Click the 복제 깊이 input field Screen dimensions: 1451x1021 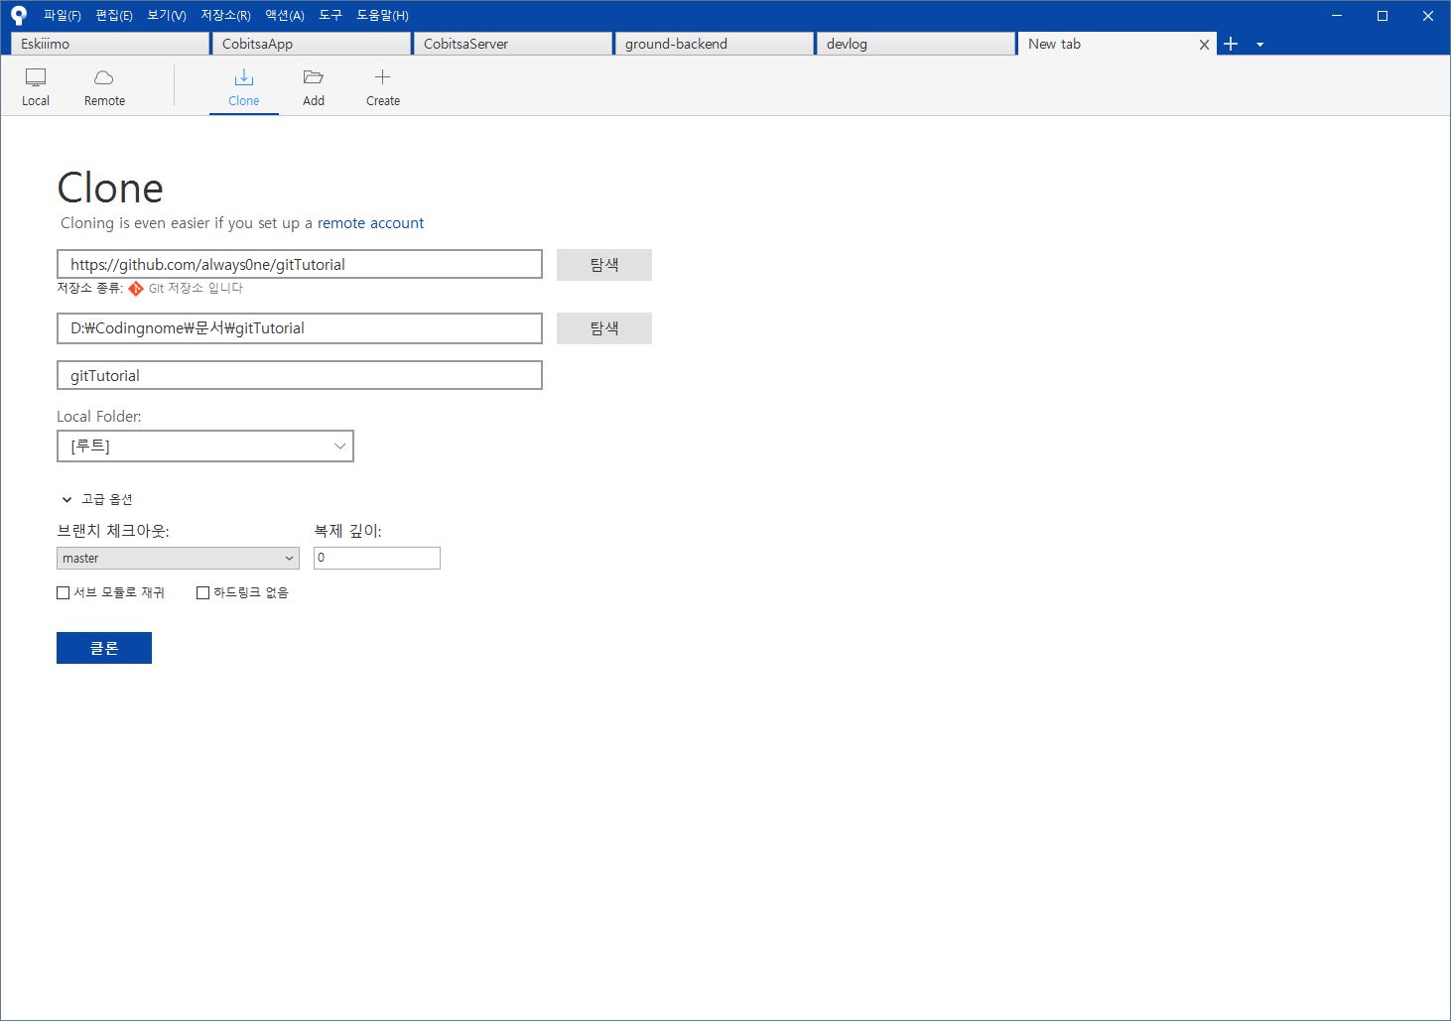377,558
